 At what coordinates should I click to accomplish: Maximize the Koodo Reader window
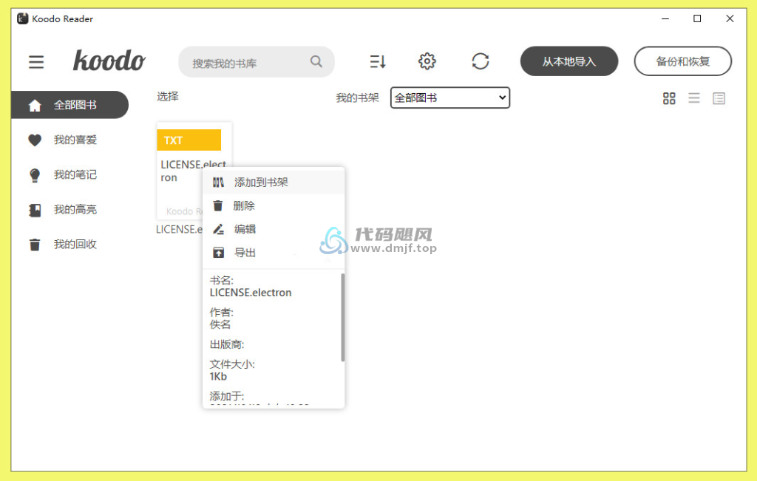[x=697, y=18]
